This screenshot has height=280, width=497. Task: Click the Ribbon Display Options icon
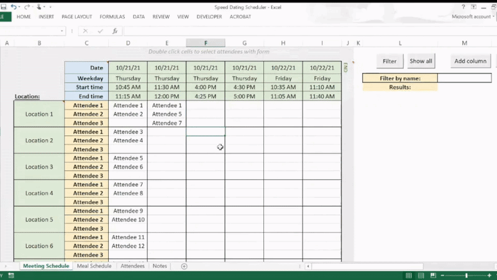point(473,7)
